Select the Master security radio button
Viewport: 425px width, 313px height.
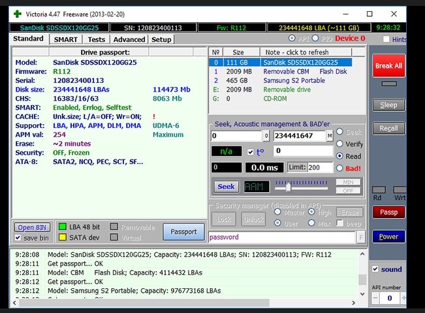coord(277,212)
